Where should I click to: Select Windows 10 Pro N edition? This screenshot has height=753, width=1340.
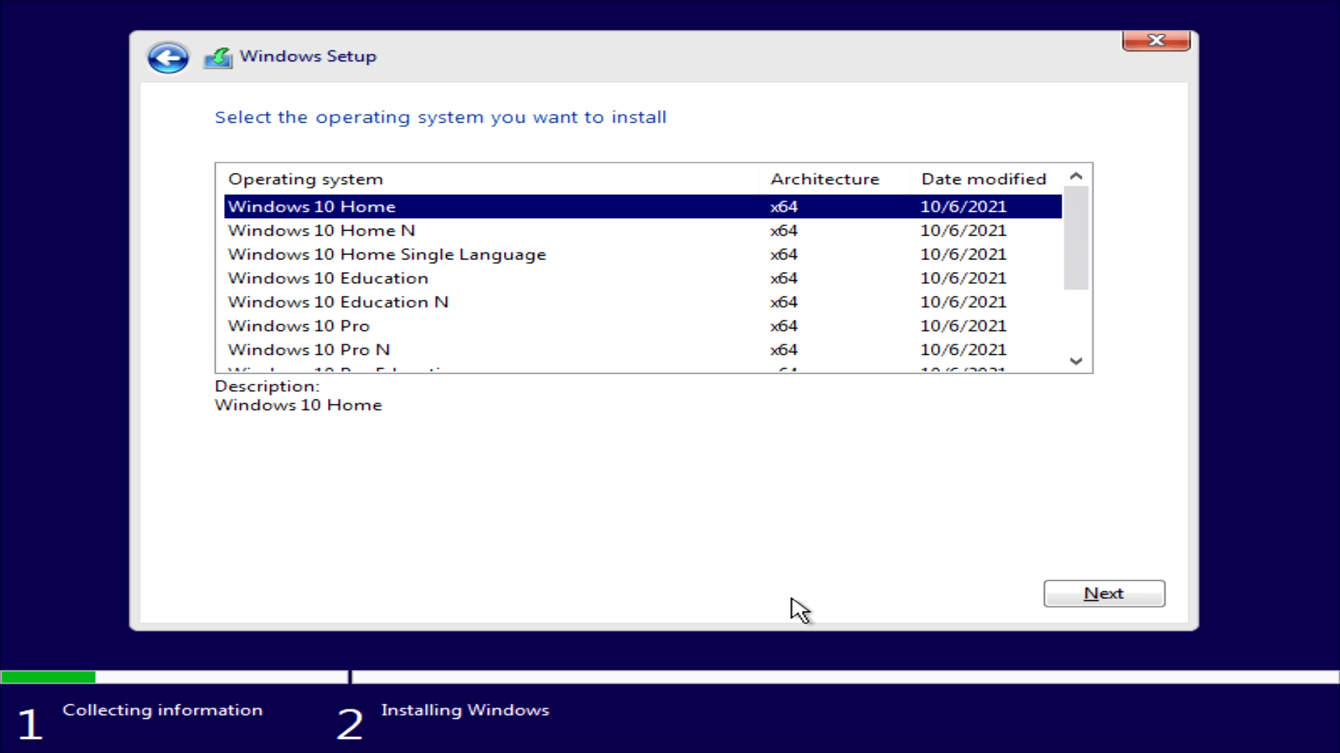308,349
